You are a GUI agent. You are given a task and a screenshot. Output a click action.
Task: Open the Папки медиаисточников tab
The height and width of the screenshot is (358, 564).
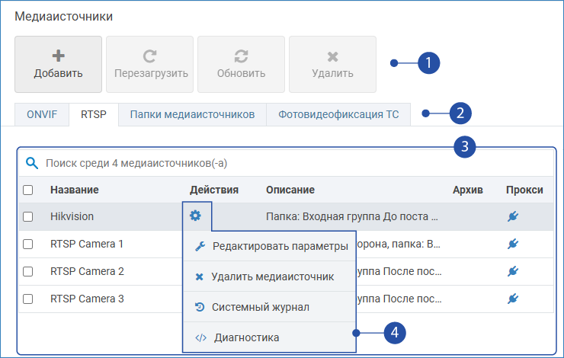tap(191, 115)
